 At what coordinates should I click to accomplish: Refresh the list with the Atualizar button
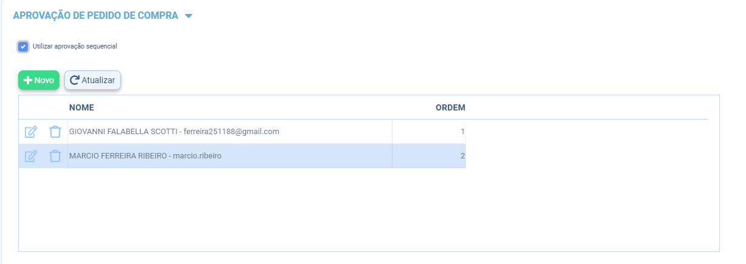coord(93,80)
